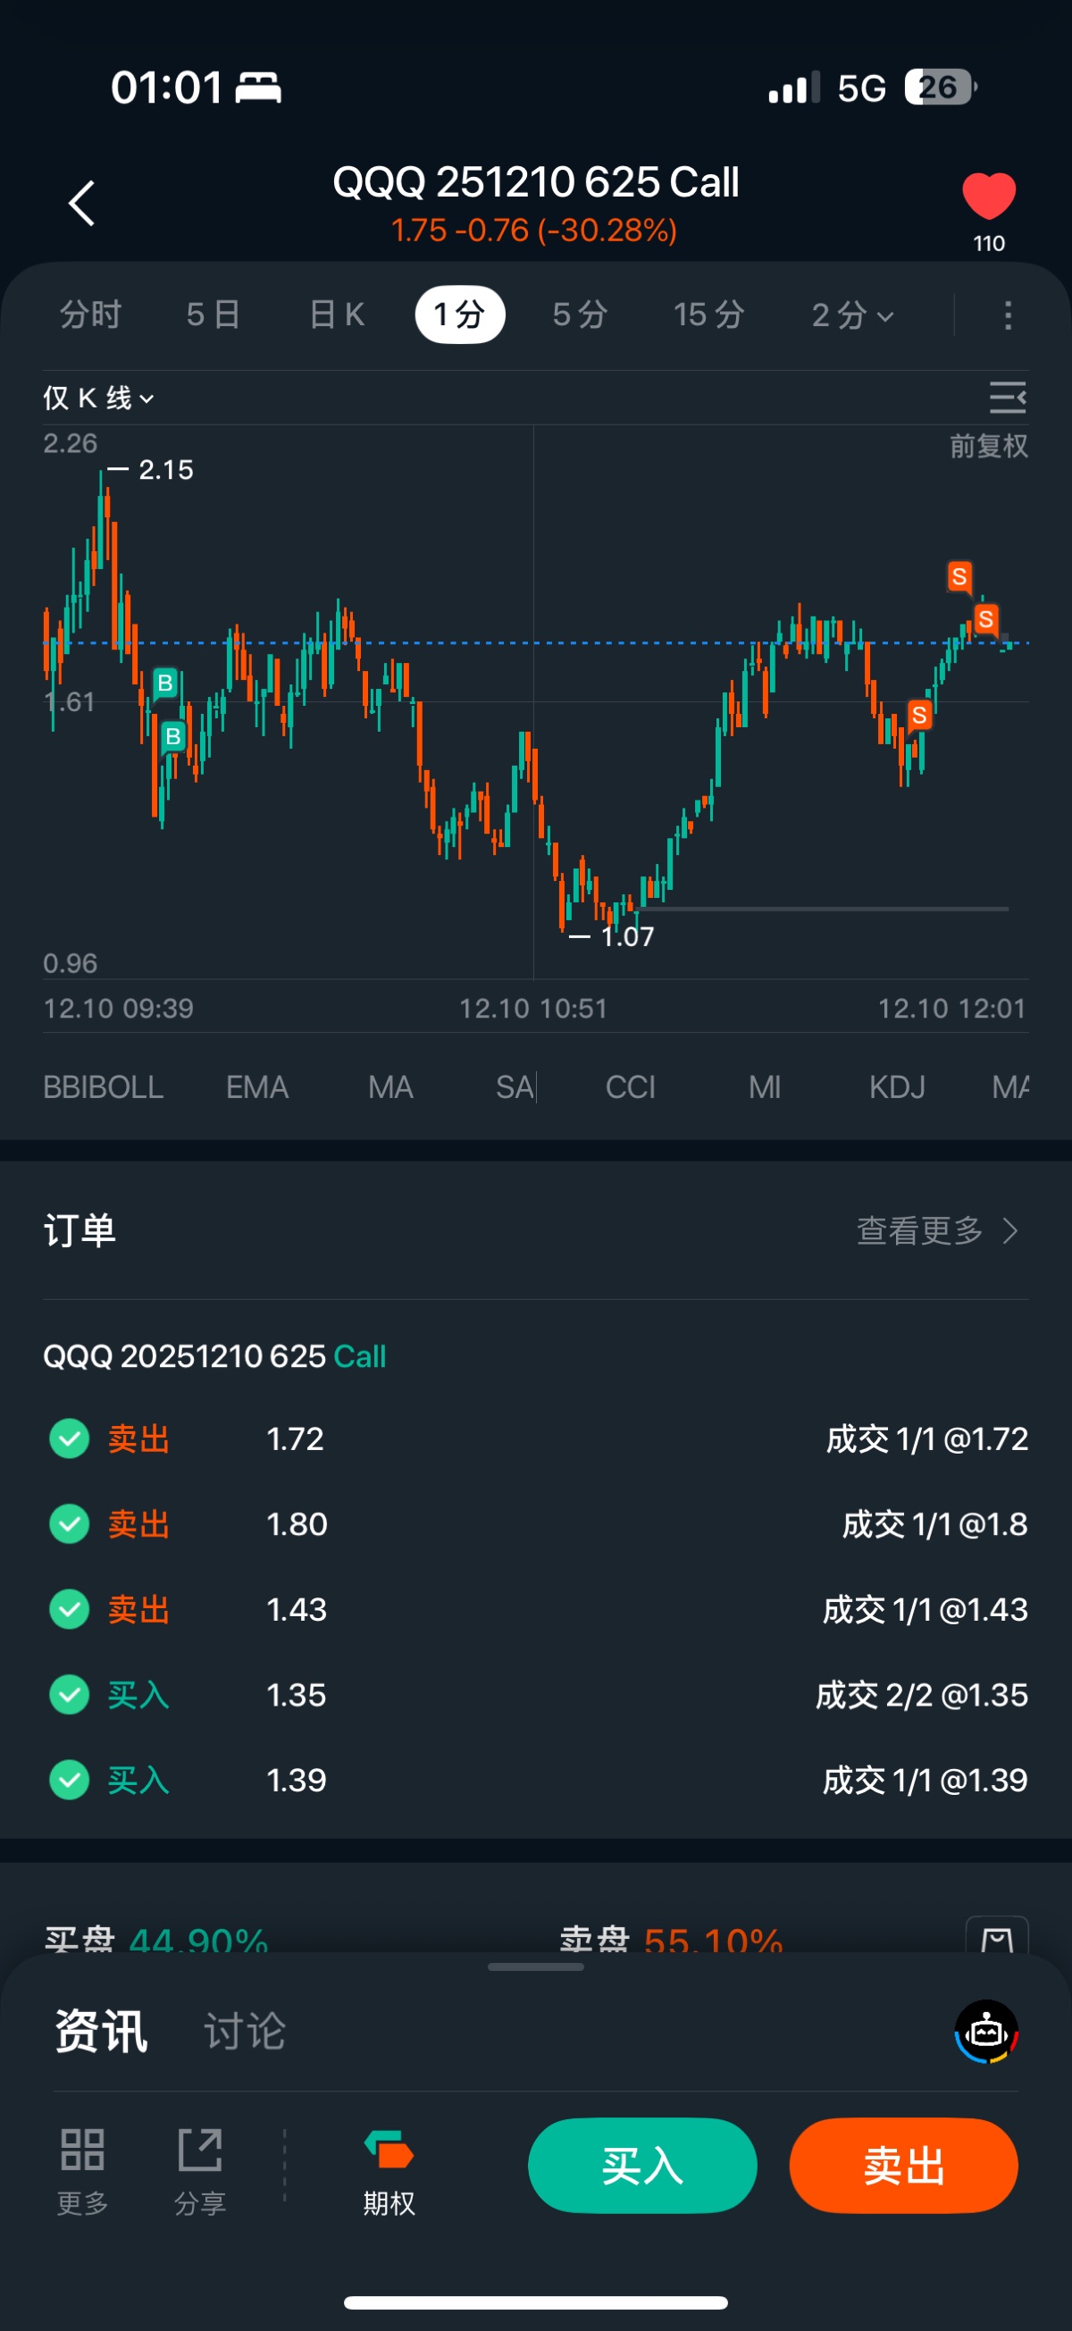Tap the 更多 grid icon

(x=82, y=2149)
